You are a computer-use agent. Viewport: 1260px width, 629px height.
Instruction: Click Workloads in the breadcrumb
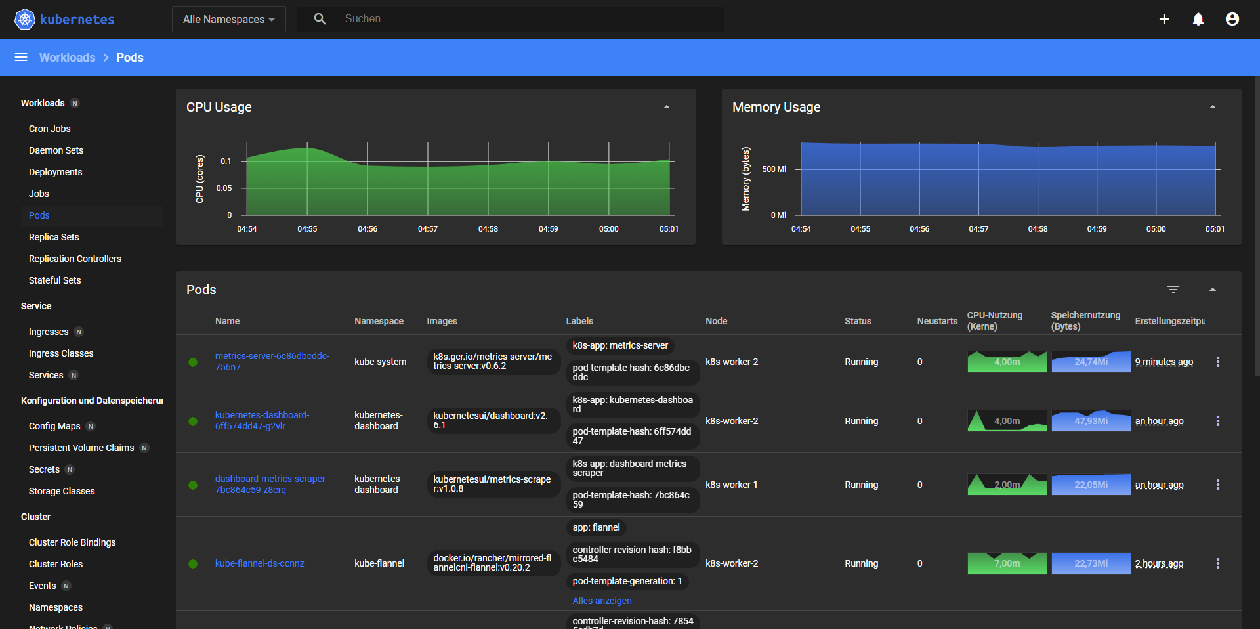pyautogui.click(x=68, y=57)
